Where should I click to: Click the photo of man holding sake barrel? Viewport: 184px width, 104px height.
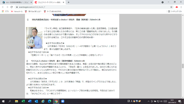click(34, 38)
